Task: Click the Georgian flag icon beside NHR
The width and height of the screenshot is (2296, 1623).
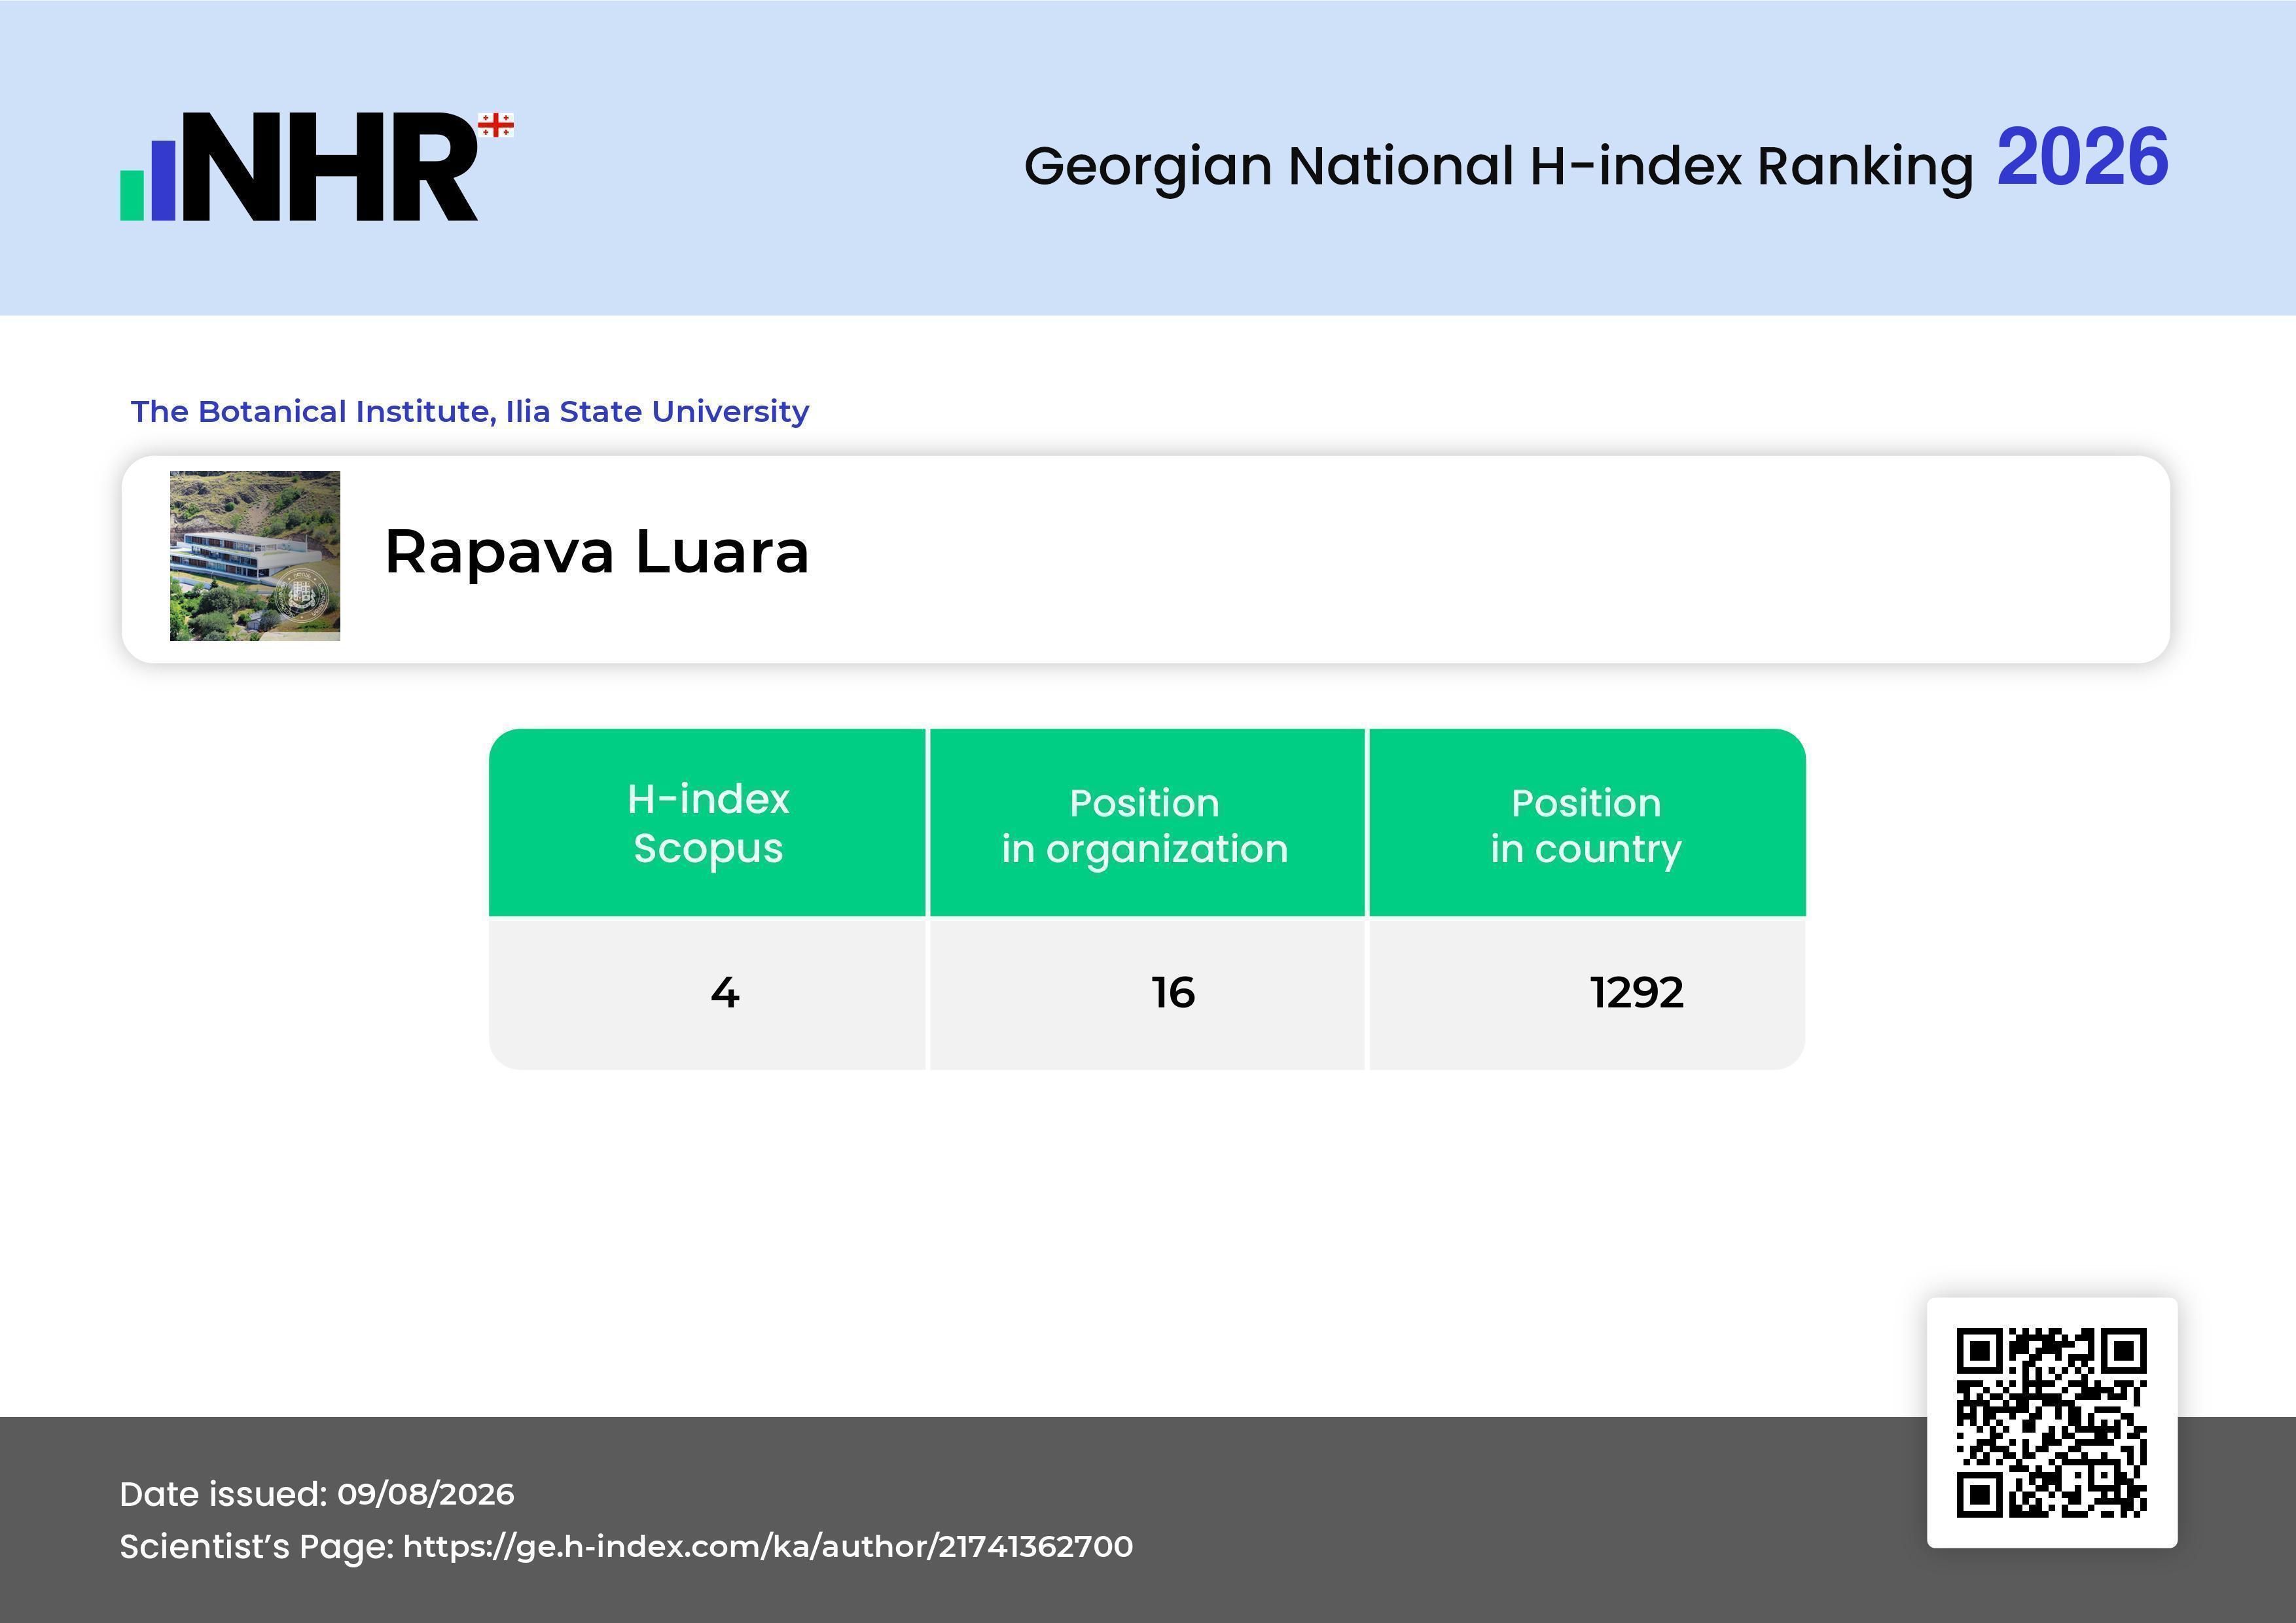Action: [x=496, y=125]
